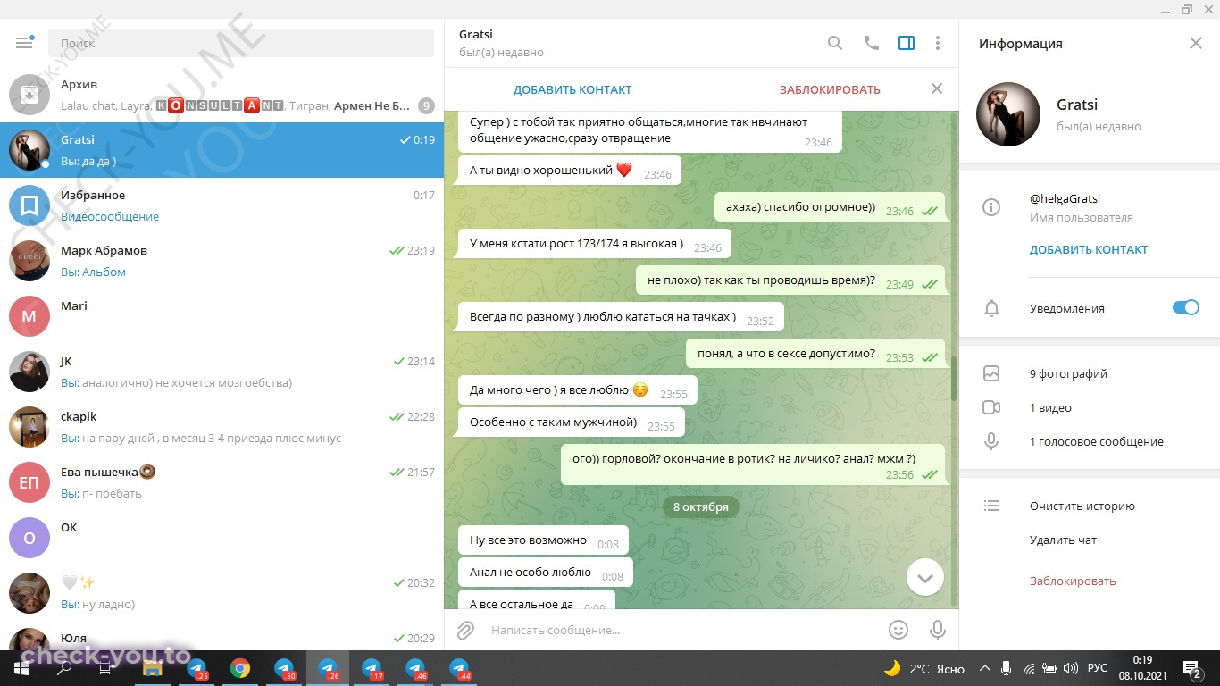
Task: Open Gratsi profile photo in info panel
Action: [1008, 114]
